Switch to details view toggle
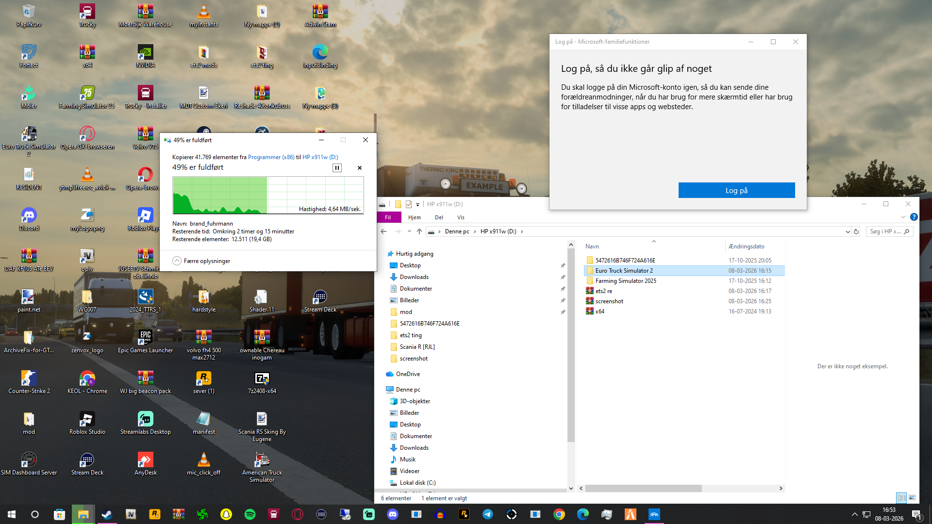 coord(901,498)
